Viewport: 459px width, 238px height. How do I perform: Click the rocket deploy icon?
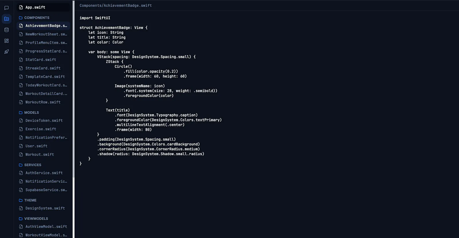coord(6,52)
